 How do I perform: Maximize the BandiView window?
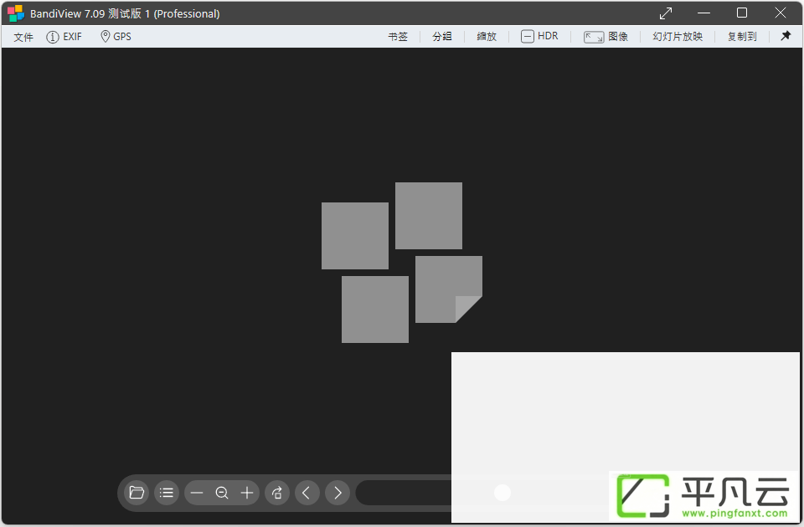(x=742, y=13)
